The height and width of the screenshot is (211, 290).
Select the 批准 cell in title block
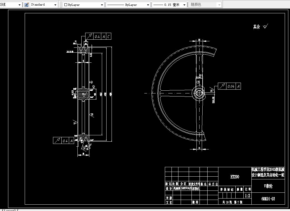coord(195,202)
